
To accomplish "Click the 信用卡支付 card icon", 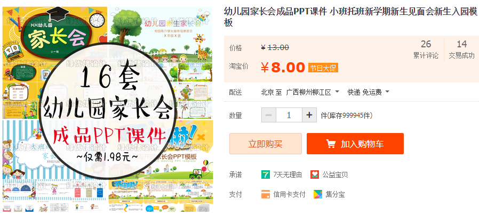I will 266,194.
